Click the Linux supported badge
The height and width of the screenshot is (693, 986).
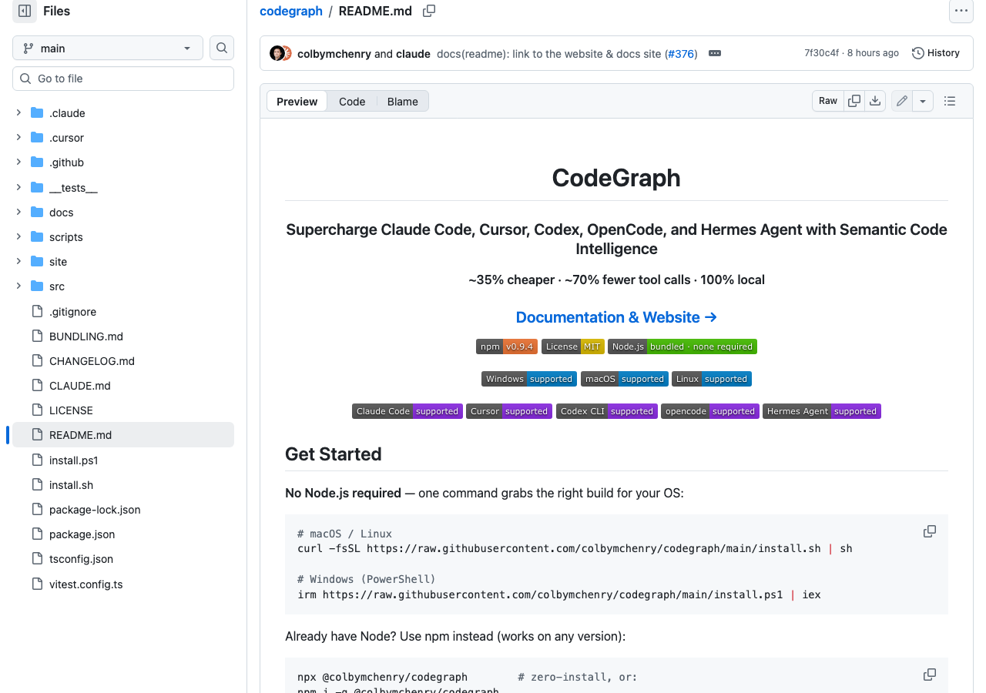[712, 379]
